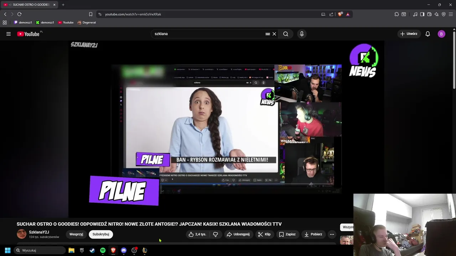Start voice search with the microphone
This screenshot has height=256, width=456.
tap(302, 34)
